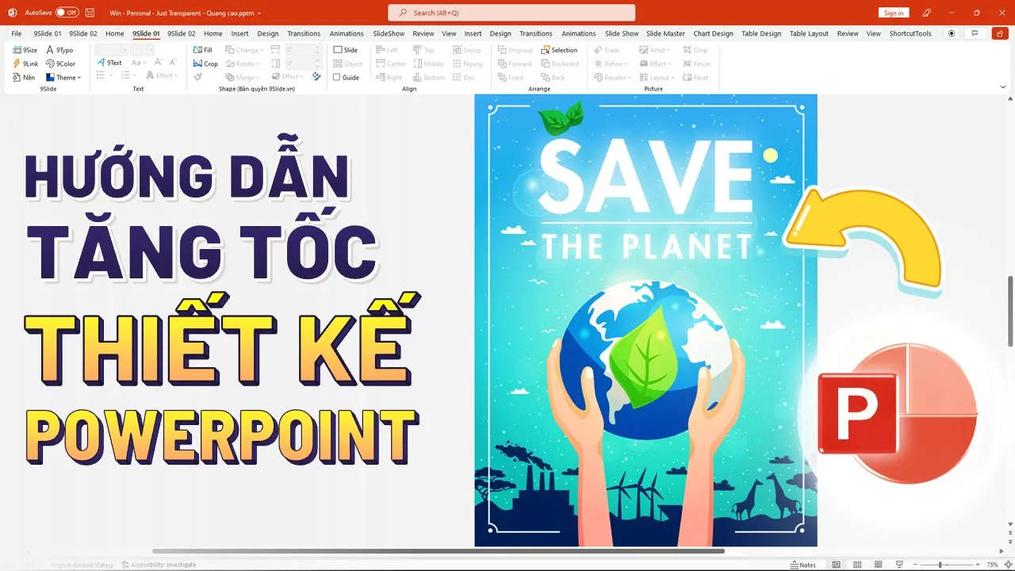Image resolution: width=1015 pixels, height=571 pixels.
Task: Expand the Recolor dropdown
Action: (612, 78)
